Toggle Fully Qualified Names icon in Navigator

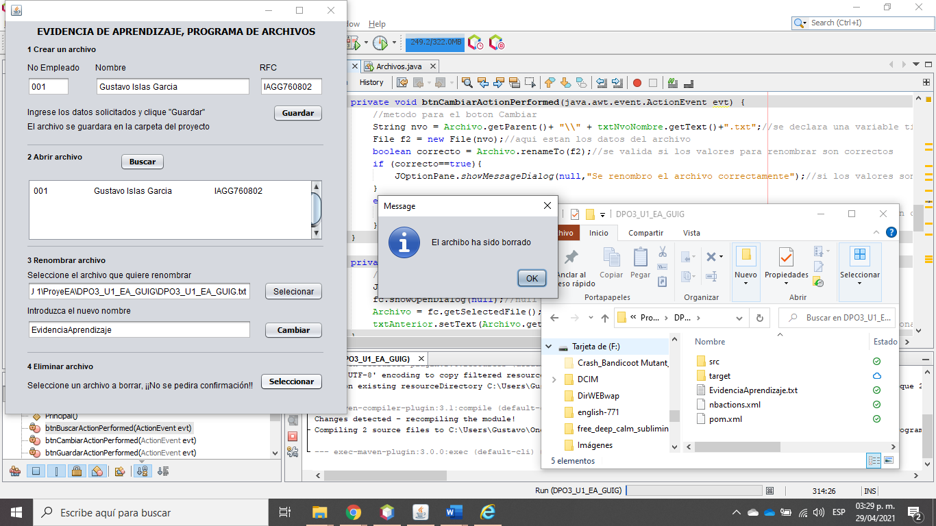pyautogui.click(x=120, y=471)
